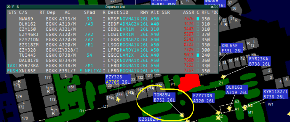Click scratchpad /B1 for EZS18ZM
Image resolution: width=290 pixels, height=122 pixels.
89,45
